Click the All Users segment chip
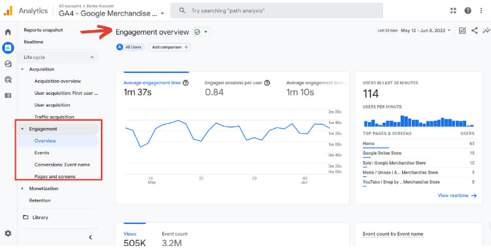This screenshot has height=248, width=491. pos(130,47)
